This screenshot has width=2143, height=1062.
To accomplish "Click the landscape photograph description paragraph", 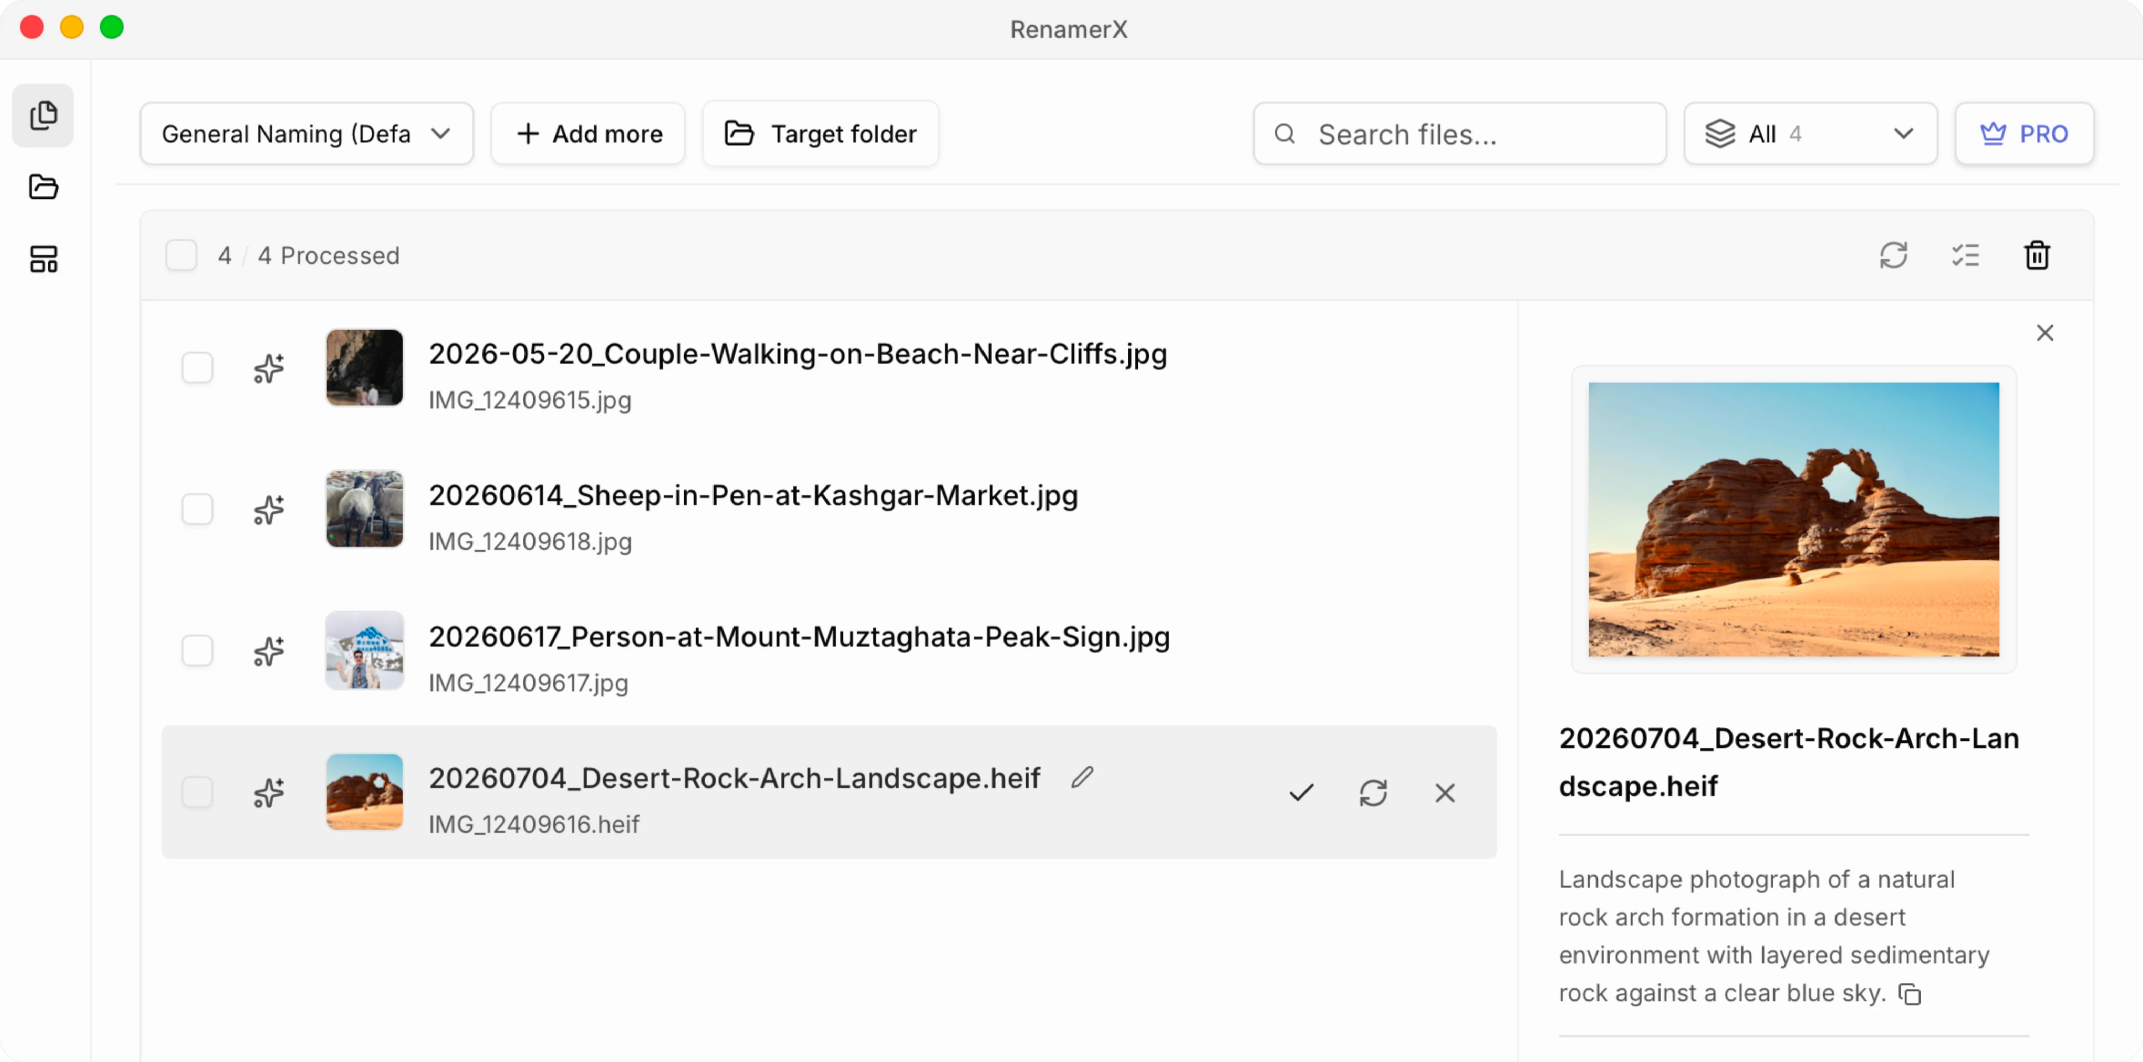I will point(1774,936).
